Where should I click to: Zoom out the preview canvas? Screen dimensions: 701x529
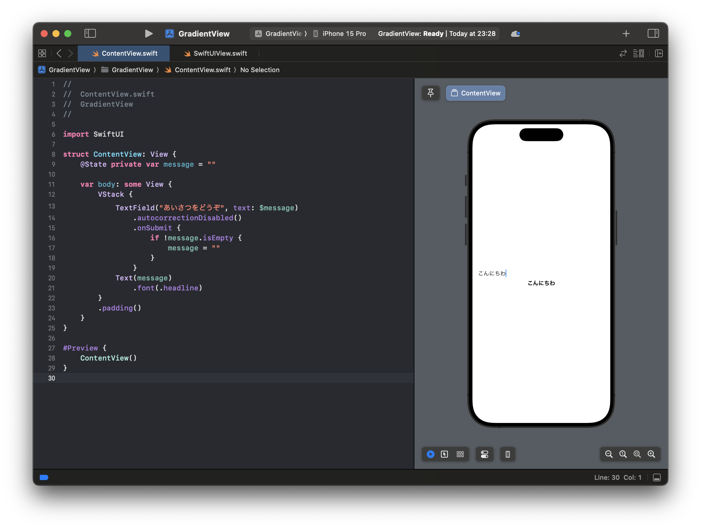coord(609,454)
